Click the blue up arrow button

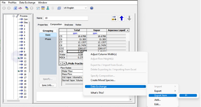point(122,18)
